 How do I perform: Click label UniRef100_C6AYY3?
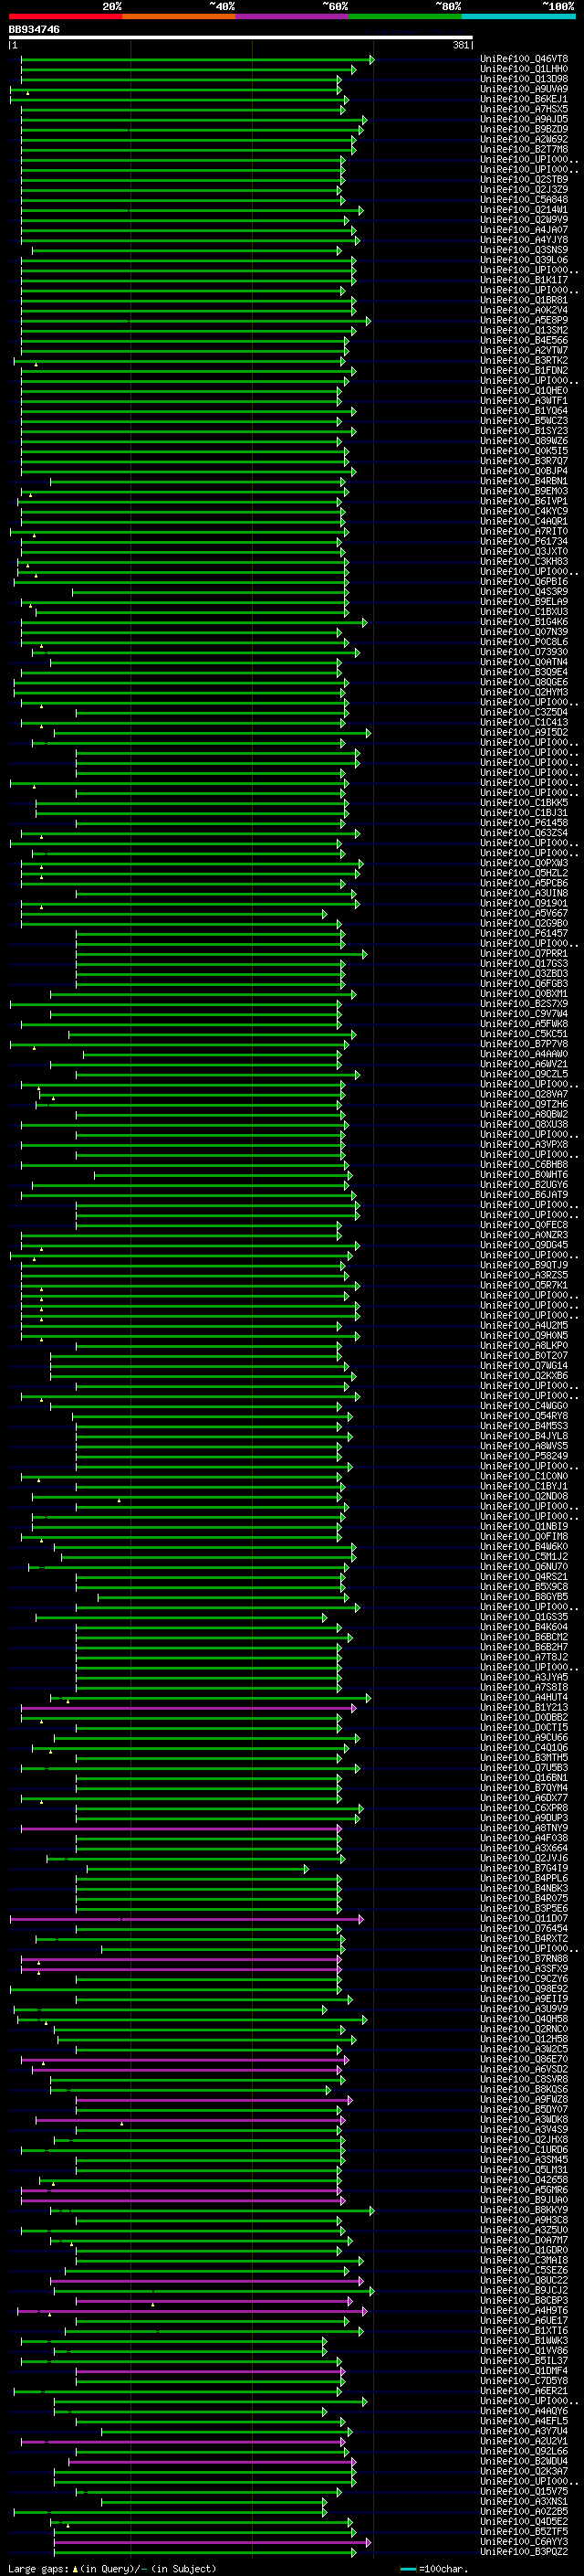tap(524, 2541)
